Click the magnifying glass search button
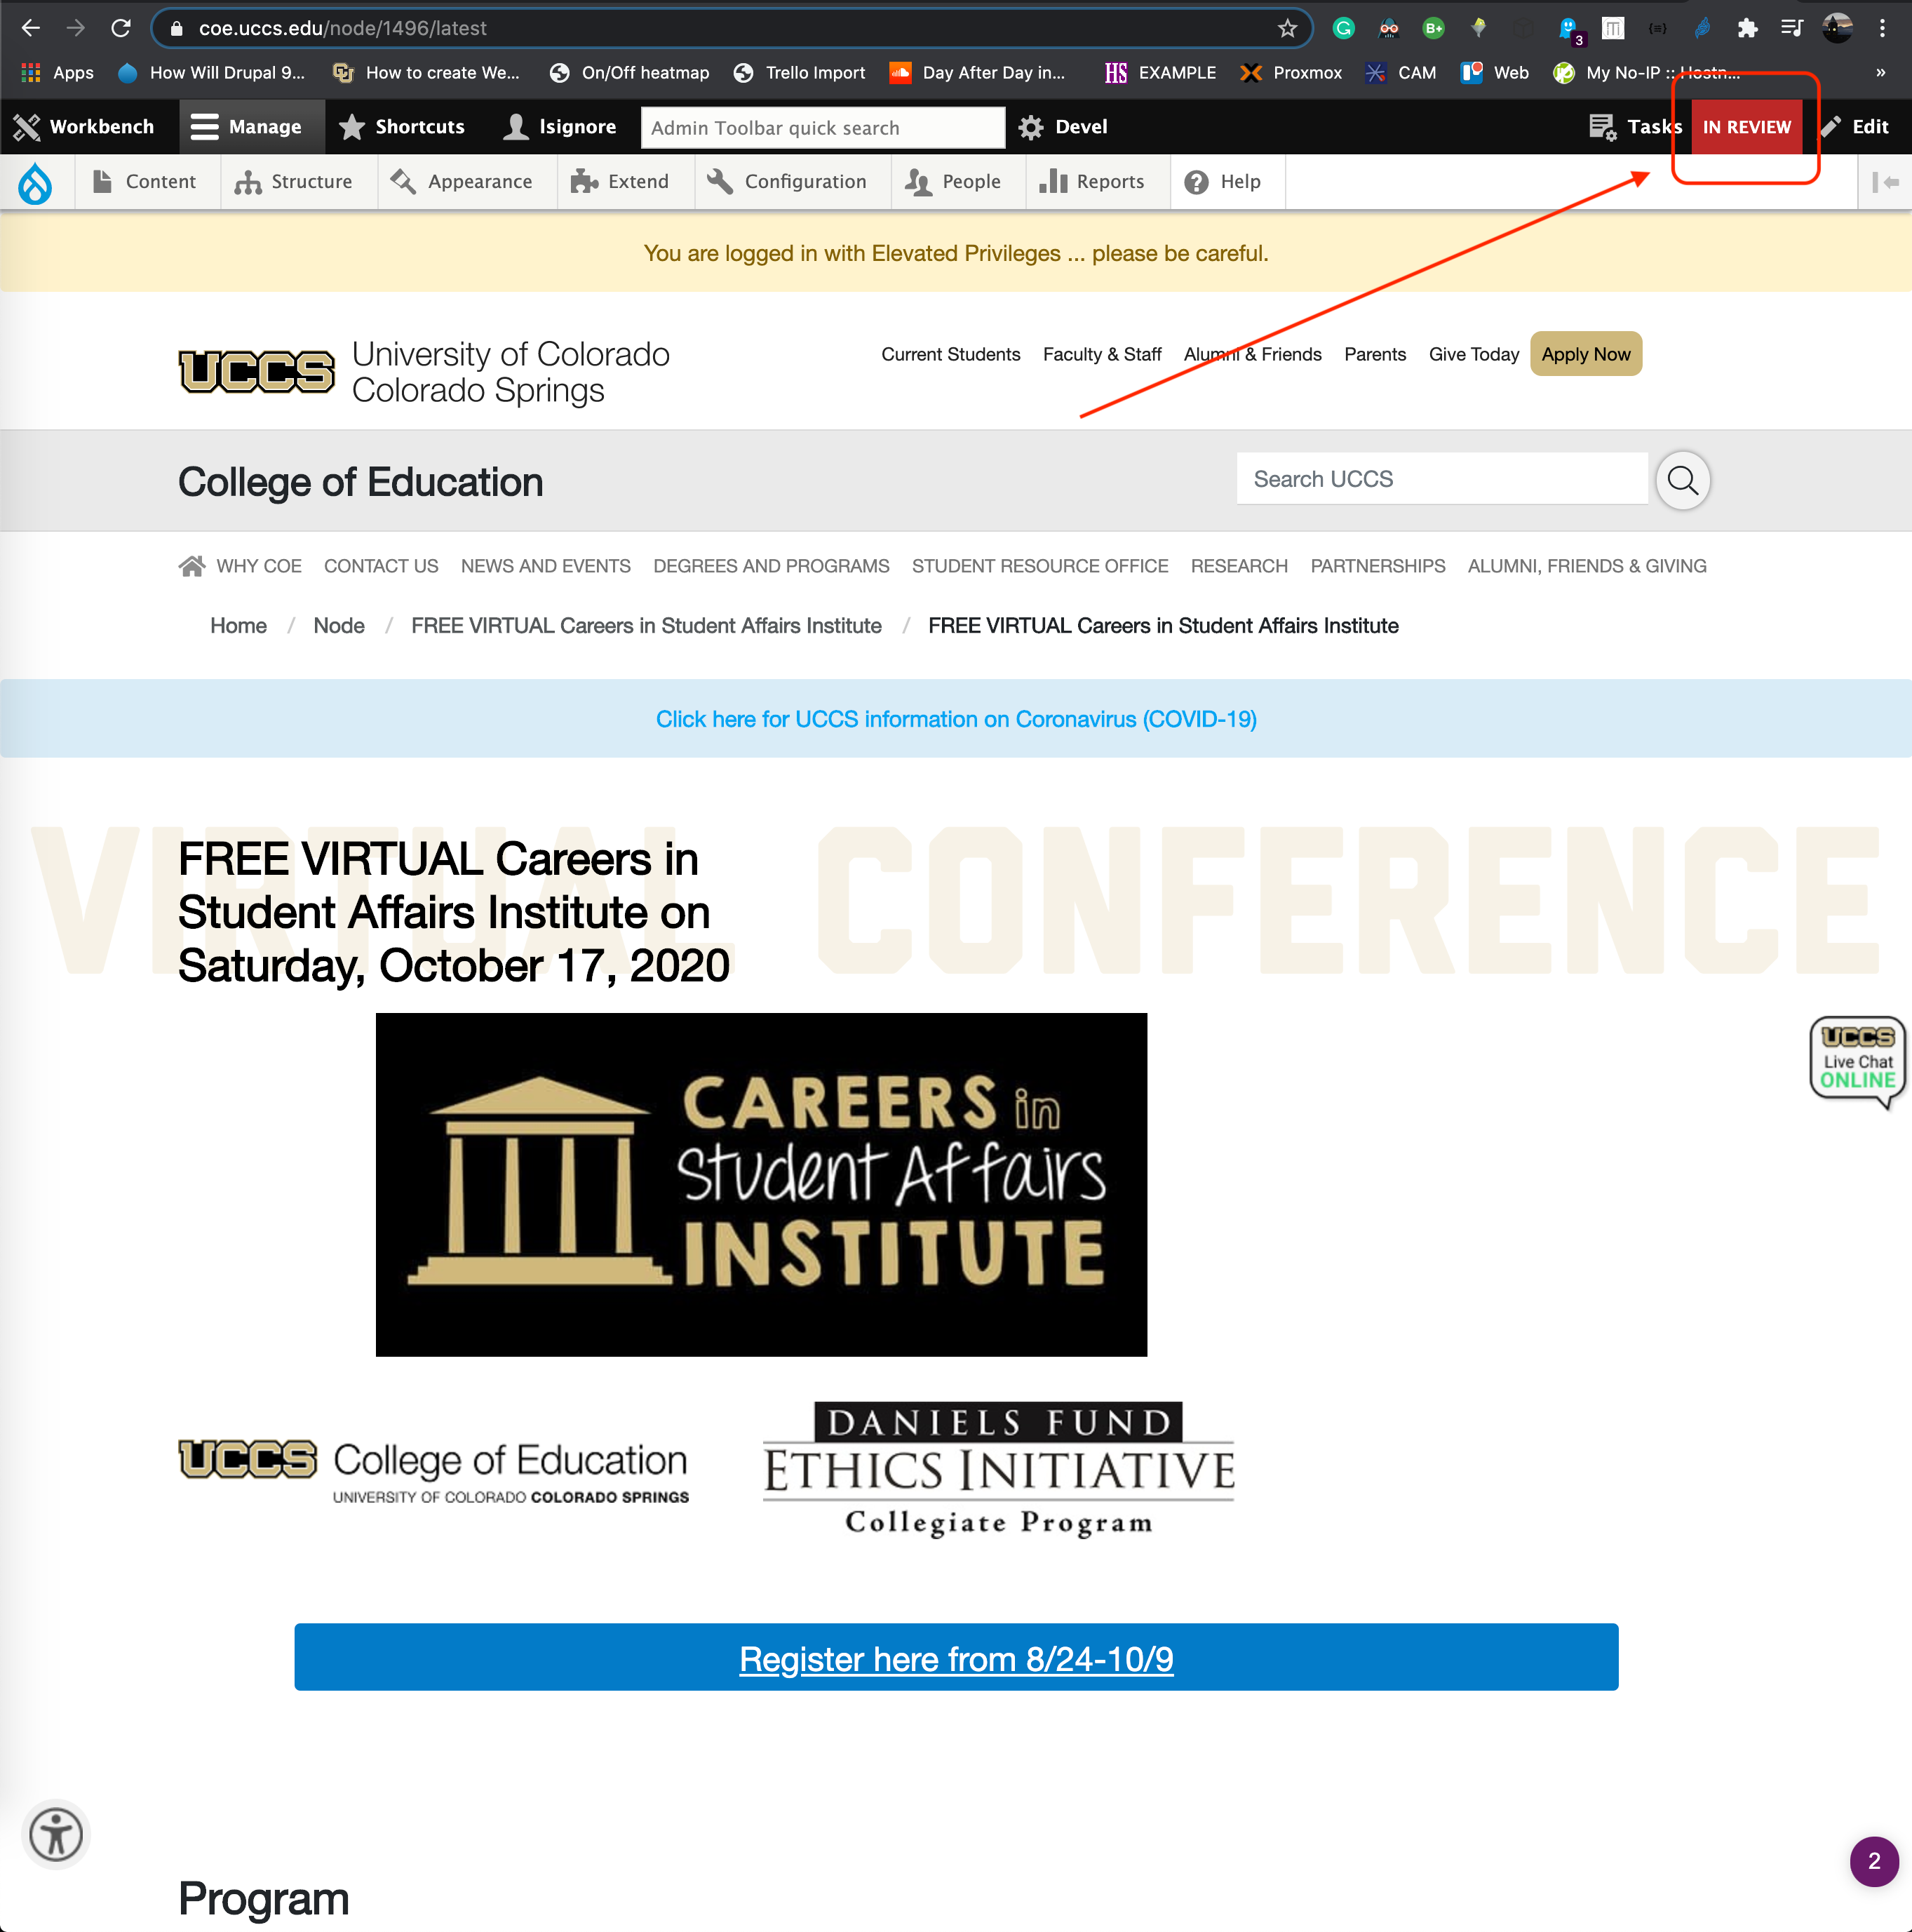Screen dimensions: 1912x1932 pos(1682,480)
